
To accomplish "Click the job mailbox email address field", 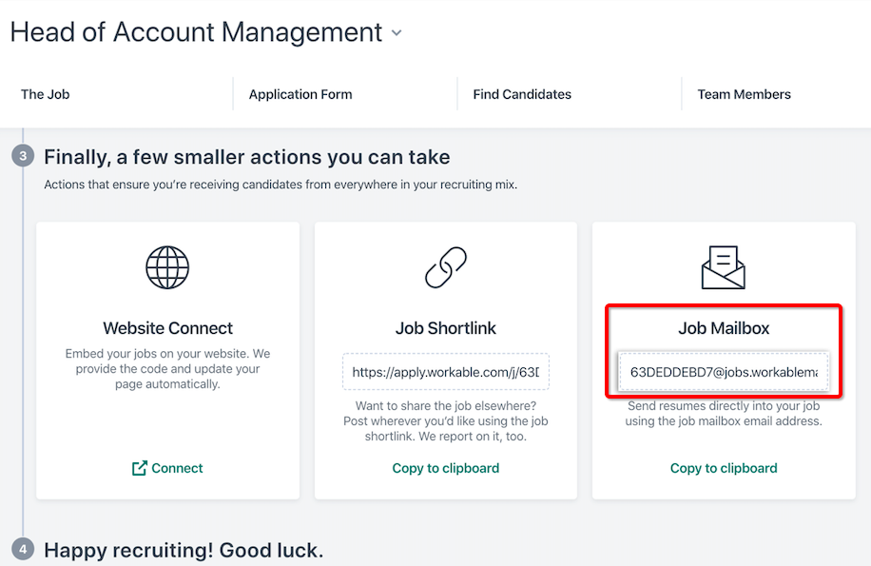I will tap(724, 372).
